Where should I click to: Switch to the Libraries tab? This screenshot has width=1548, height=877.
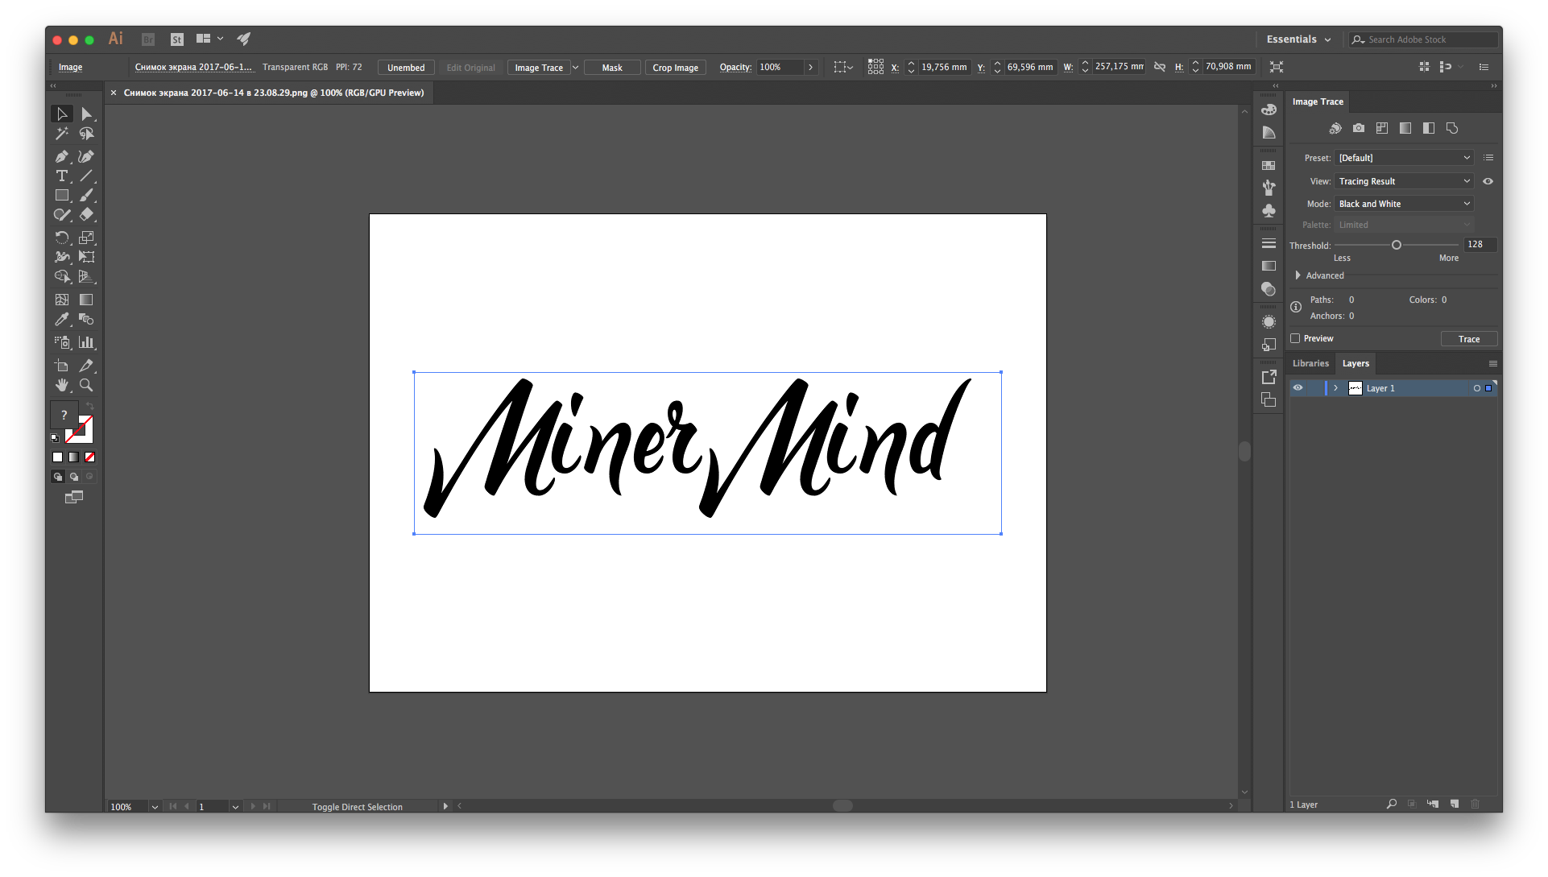(1310, 363)
